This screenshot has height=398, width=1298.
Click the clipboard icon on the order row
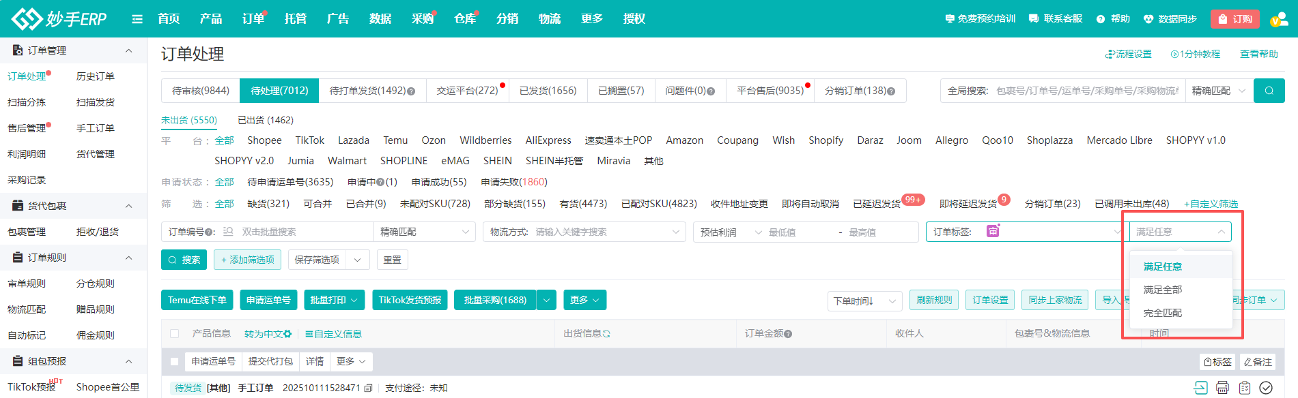(1245, 388)
